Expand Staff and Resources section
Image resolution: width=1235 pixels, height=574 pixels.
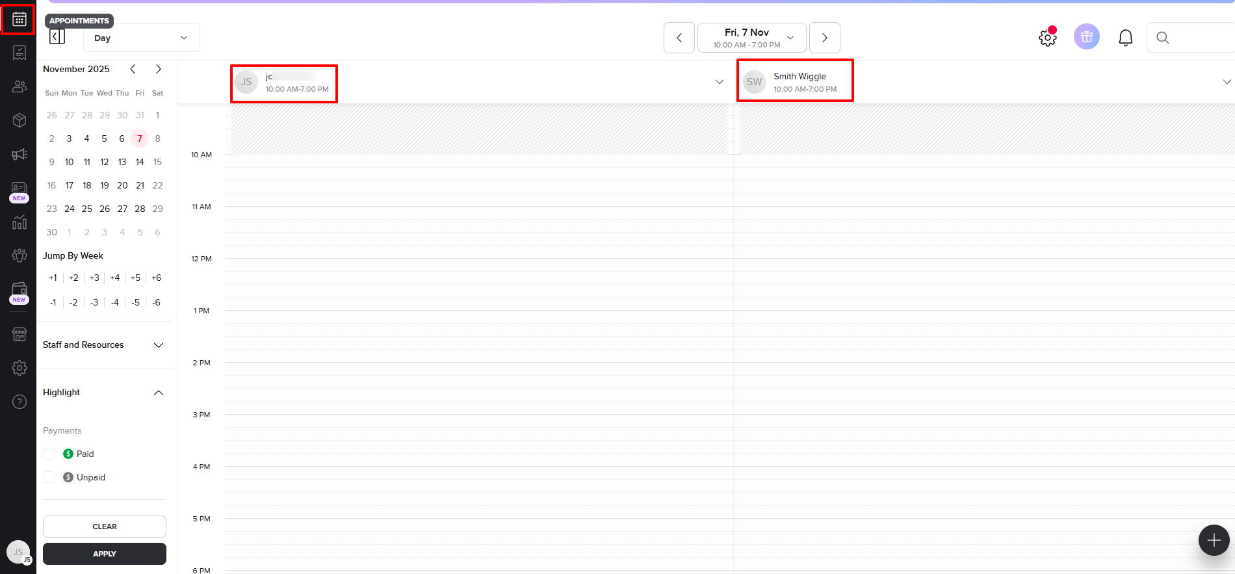pyautogui.click(x=103, y=345)
